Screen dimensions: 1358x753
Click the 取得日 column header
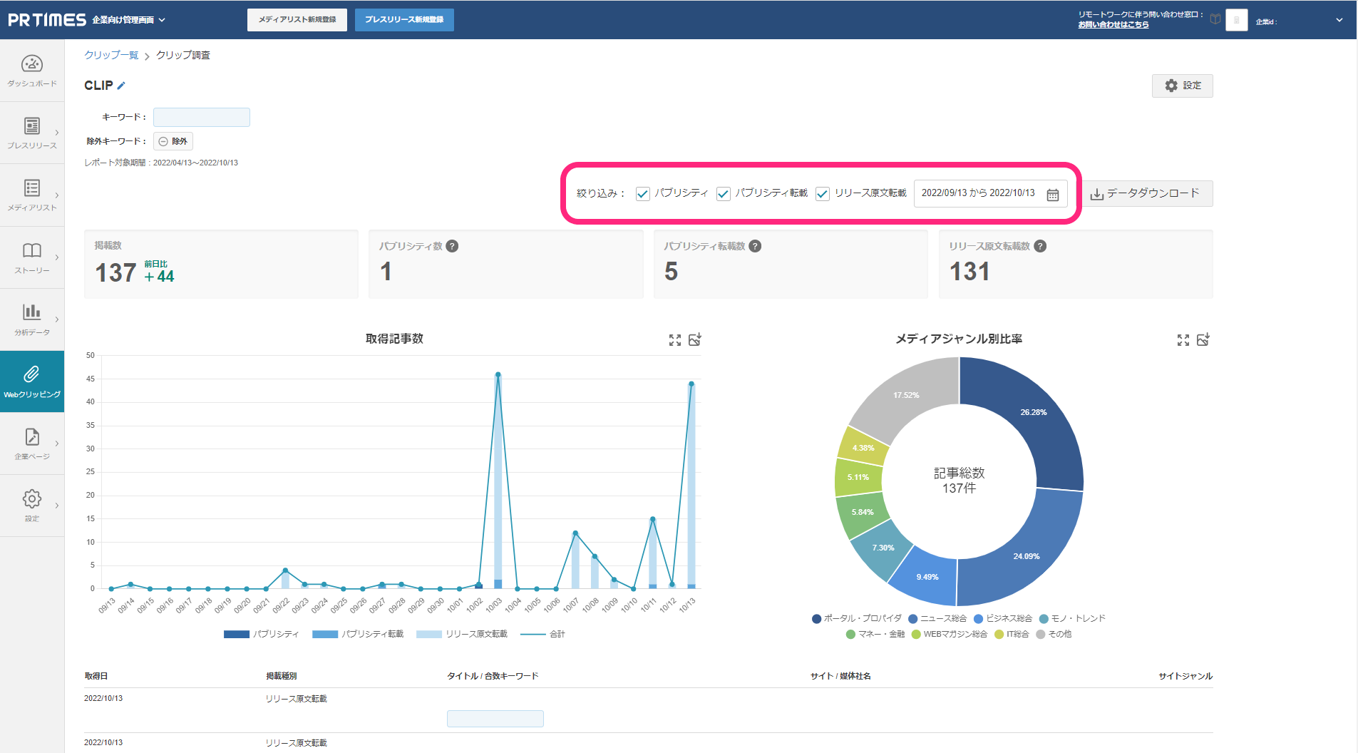tap(96, 676)
